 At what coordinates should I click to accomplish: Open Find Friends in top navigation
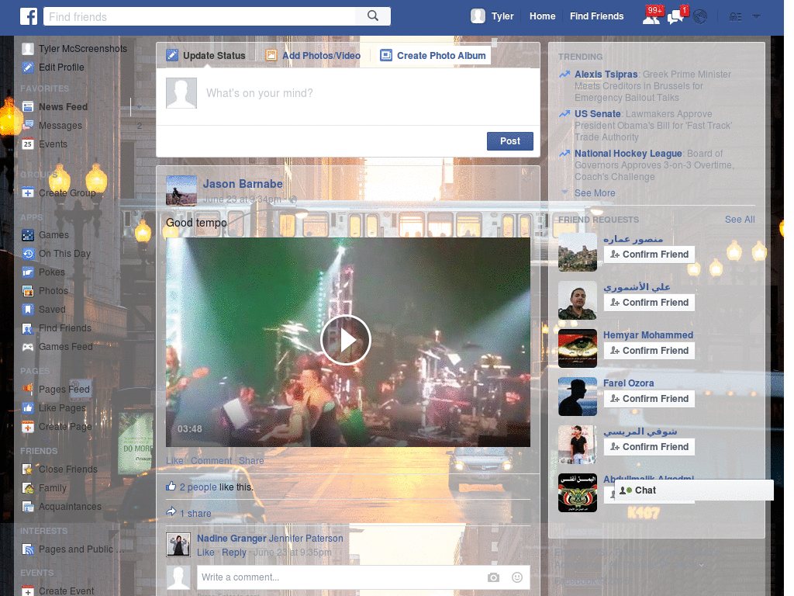click(596, 16)
